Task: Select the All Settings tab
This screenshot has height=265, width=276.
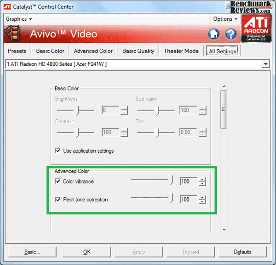Action: click(222, 51)
